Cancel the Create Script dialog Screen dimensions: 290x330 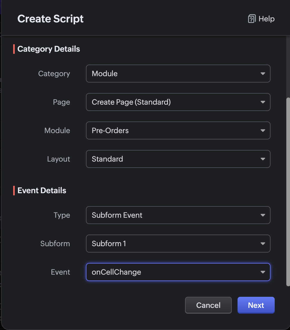[208, 305]
